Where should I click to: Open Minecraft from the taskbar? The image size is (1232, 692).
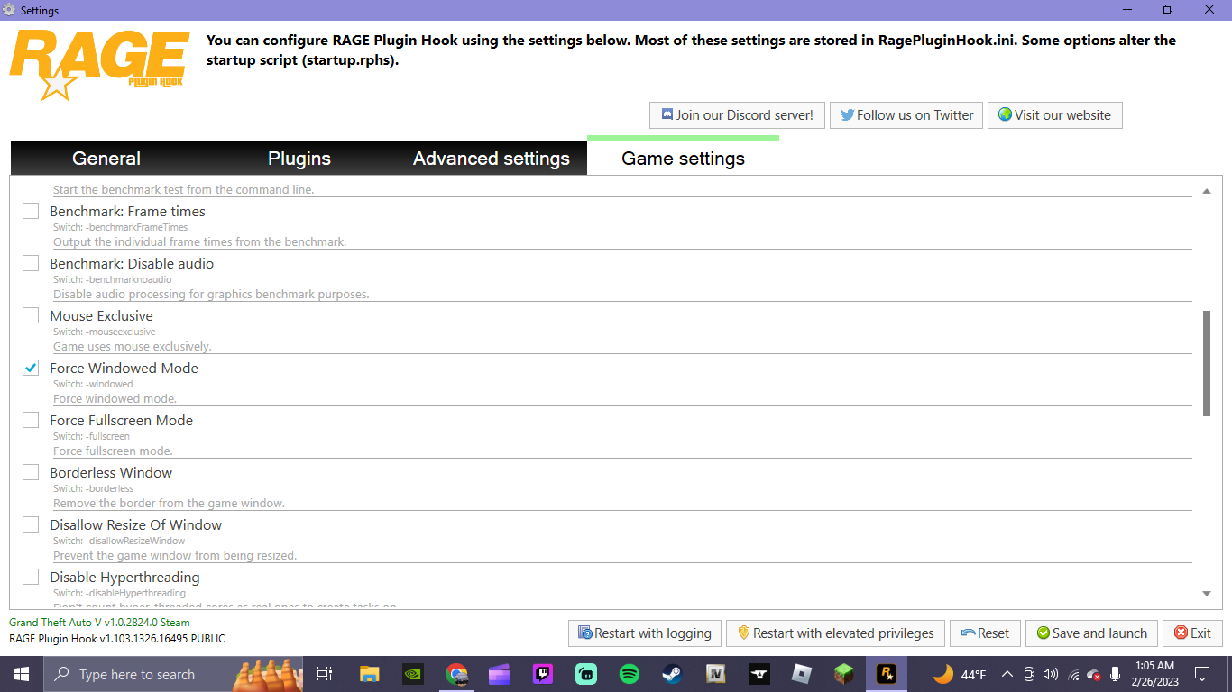pos(844,674)
